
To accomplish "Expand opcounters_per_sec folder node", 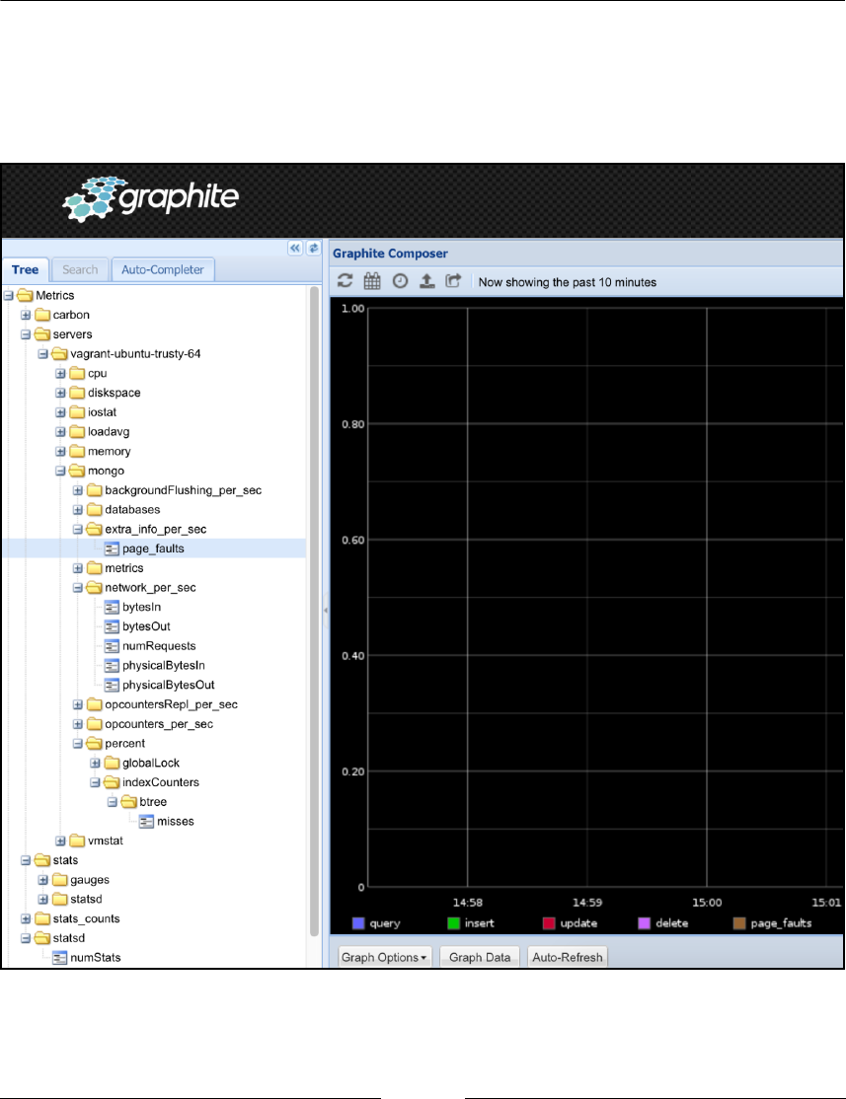I will tap(78, 724).
